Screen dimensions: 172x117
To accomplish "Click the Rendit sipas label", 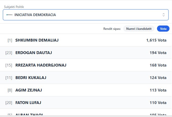I will click(x=112, y=29).
